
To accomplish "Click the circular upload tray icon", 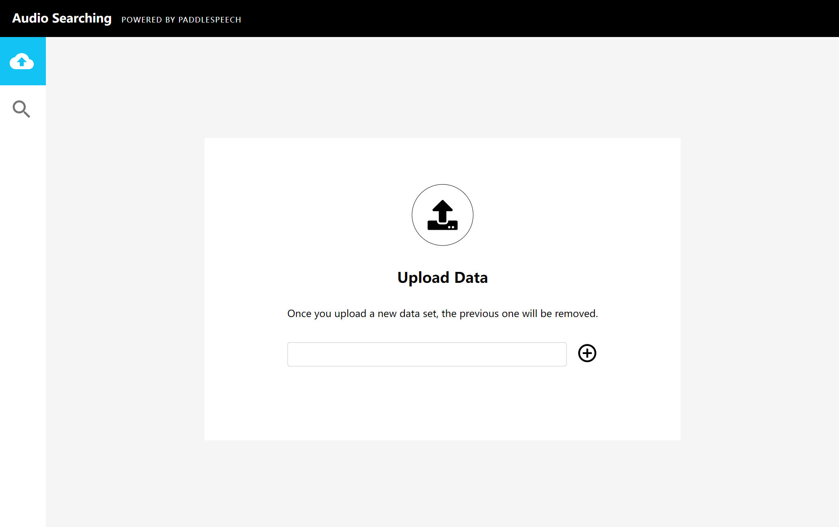I will coord(442,215).
